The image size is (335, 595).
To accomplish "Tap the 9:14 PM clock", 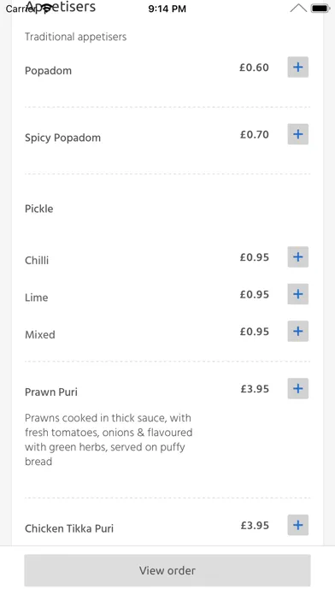I will (x=167, y=9).
